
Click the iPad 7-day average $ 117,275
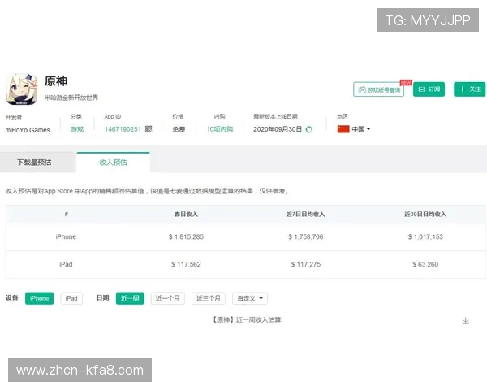[x=306, y=264]
